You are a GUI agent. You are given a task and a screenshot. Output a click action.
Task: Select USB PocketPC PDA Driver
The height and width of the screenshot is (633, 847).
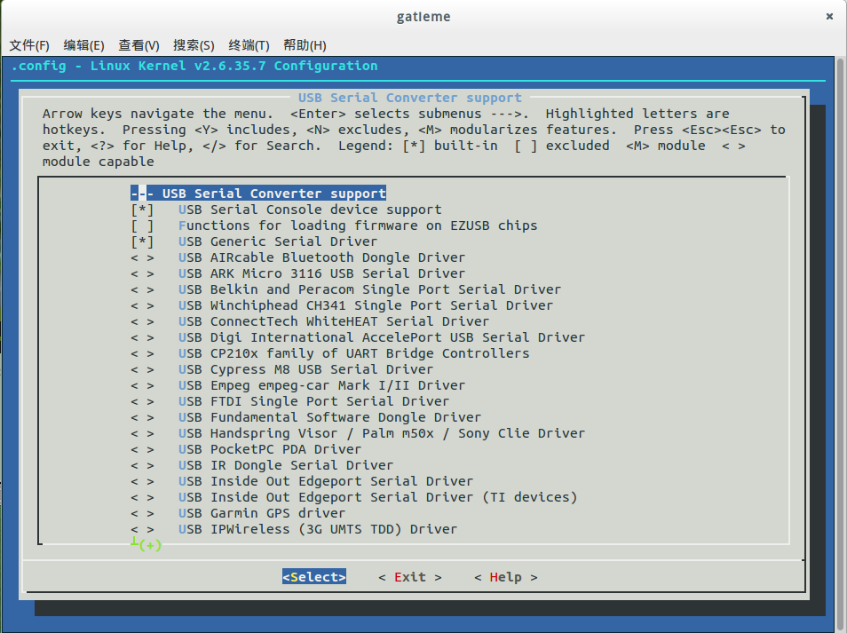(270, 449)
